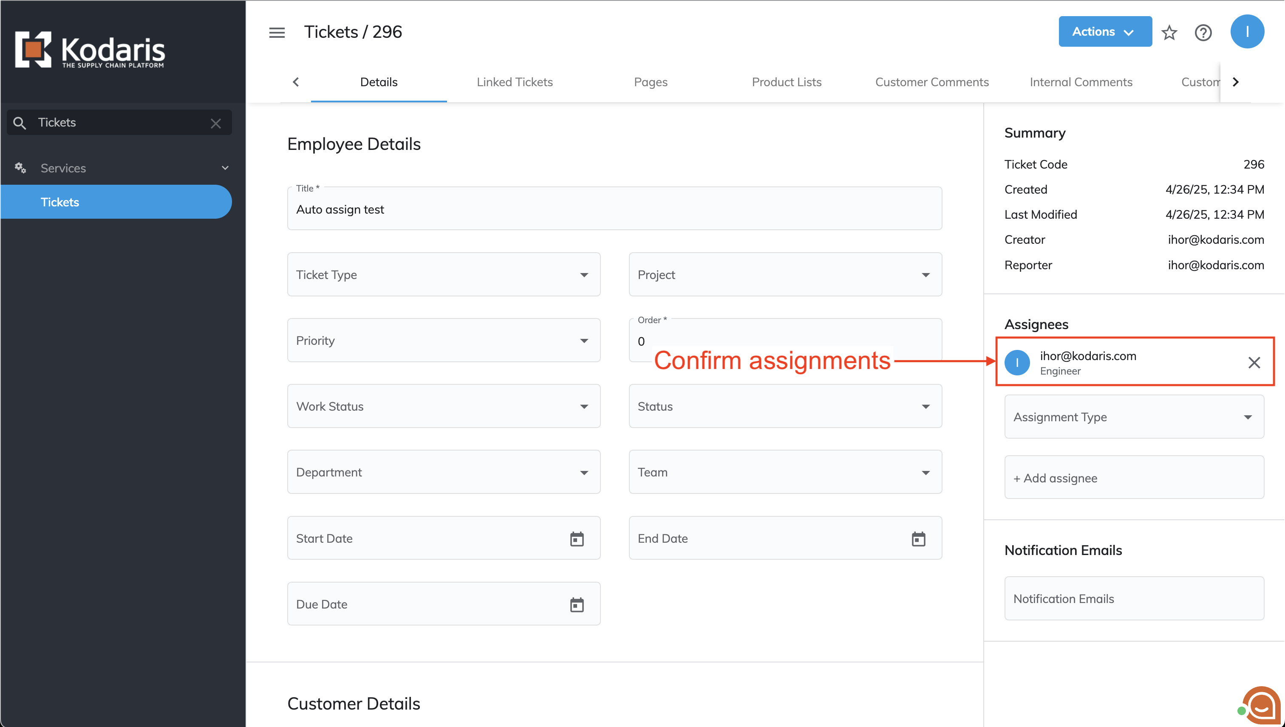Open the Due Date calendar picker
Viewport: 1285px width, 727px height.
(577, 605)
